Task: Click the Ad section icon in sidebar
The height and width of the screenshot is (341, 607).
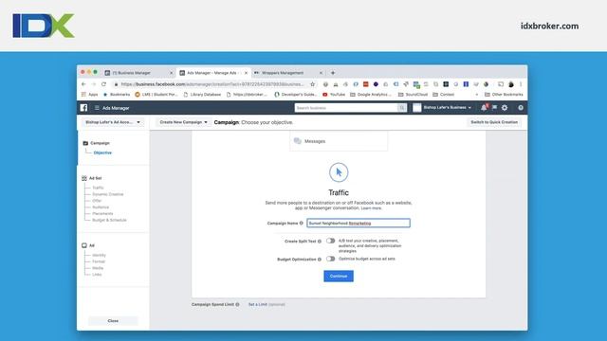Action: click(84, 245)
